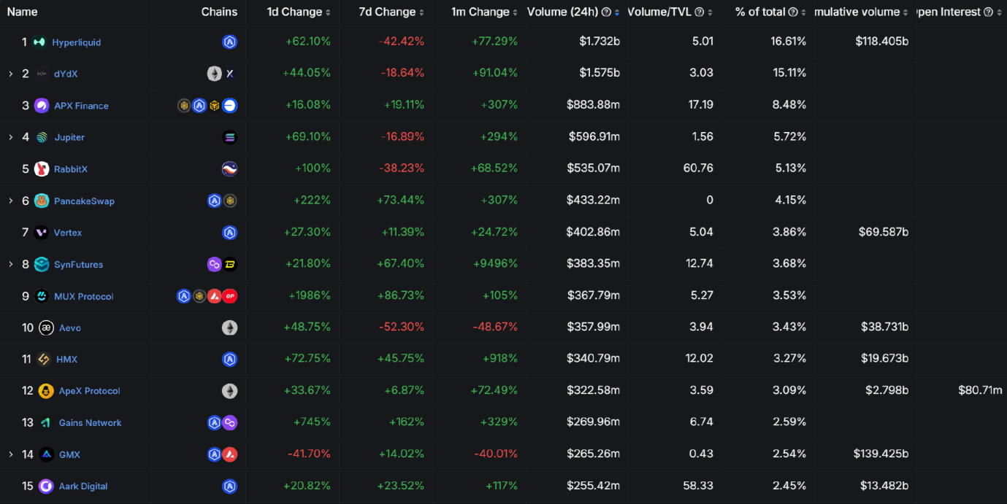This screenshot has height=504, width=1007.
Task: Click the help icon beside Volume (24h)
Action: tap(606, 12)
